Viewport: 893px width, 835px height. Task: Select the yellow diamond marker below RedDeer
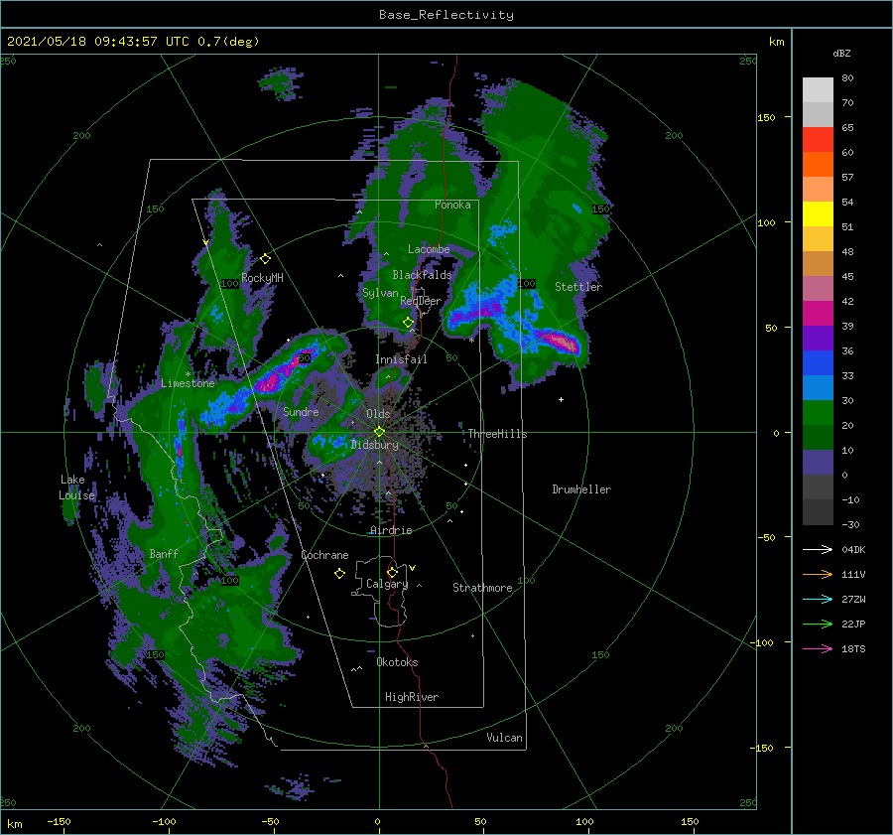pyautogui.click(x=408, y=323)
